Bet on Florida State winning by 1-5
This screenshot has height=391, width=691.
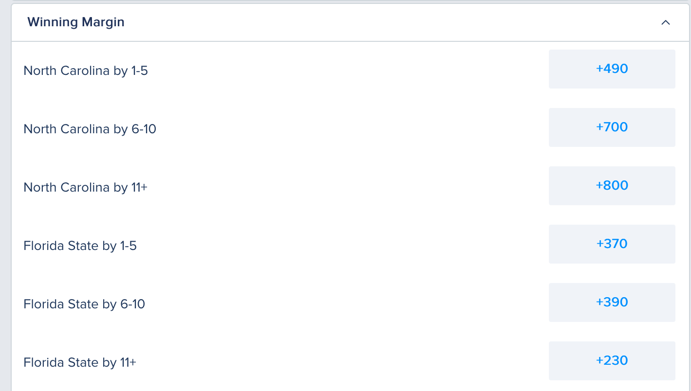[x=612, y=244]
